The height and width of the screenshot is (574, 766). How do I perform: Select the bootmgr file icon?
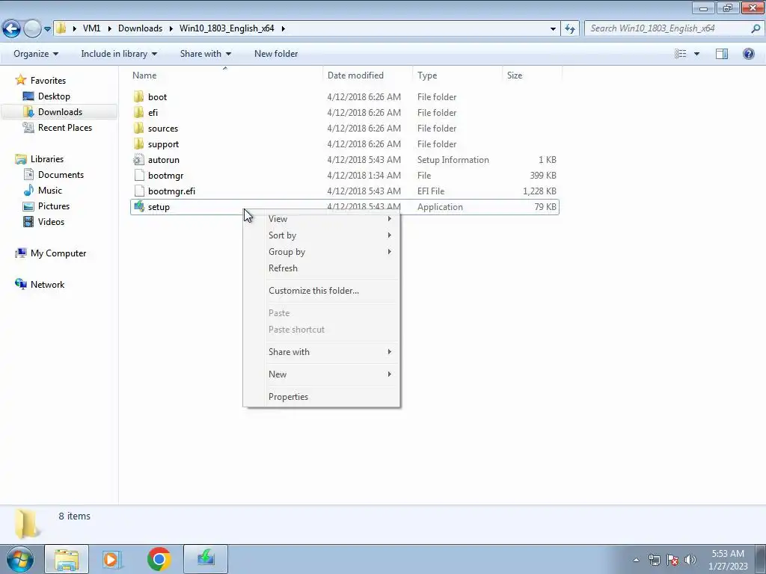coord(138,175)
